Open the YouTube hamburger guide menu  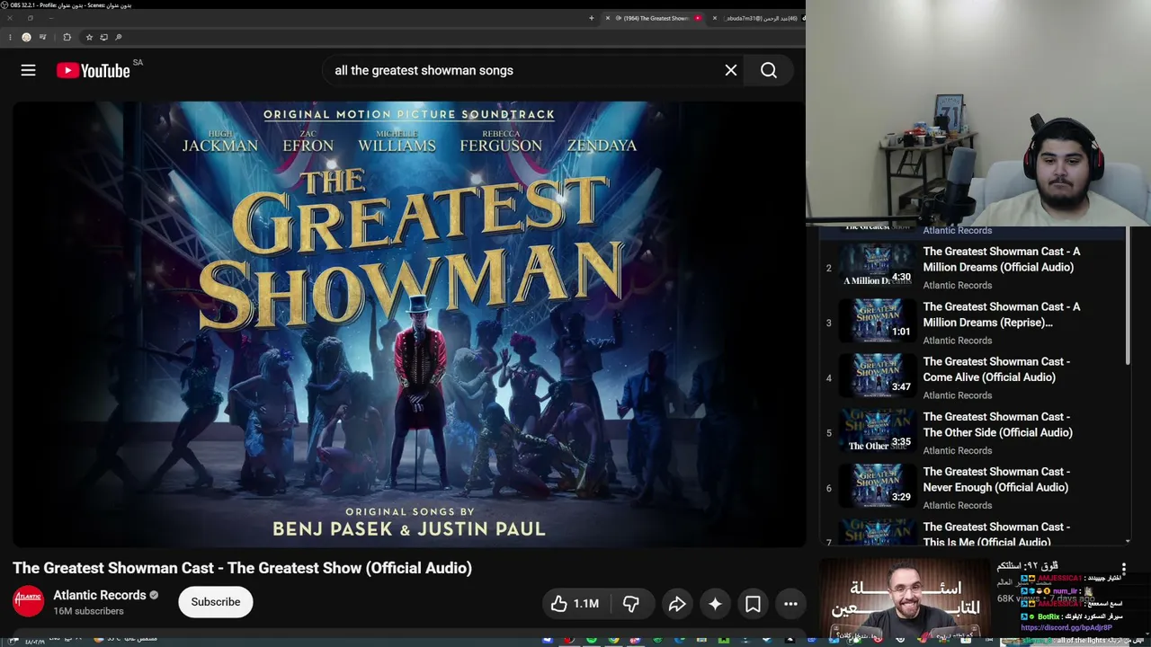coord(28,70)
